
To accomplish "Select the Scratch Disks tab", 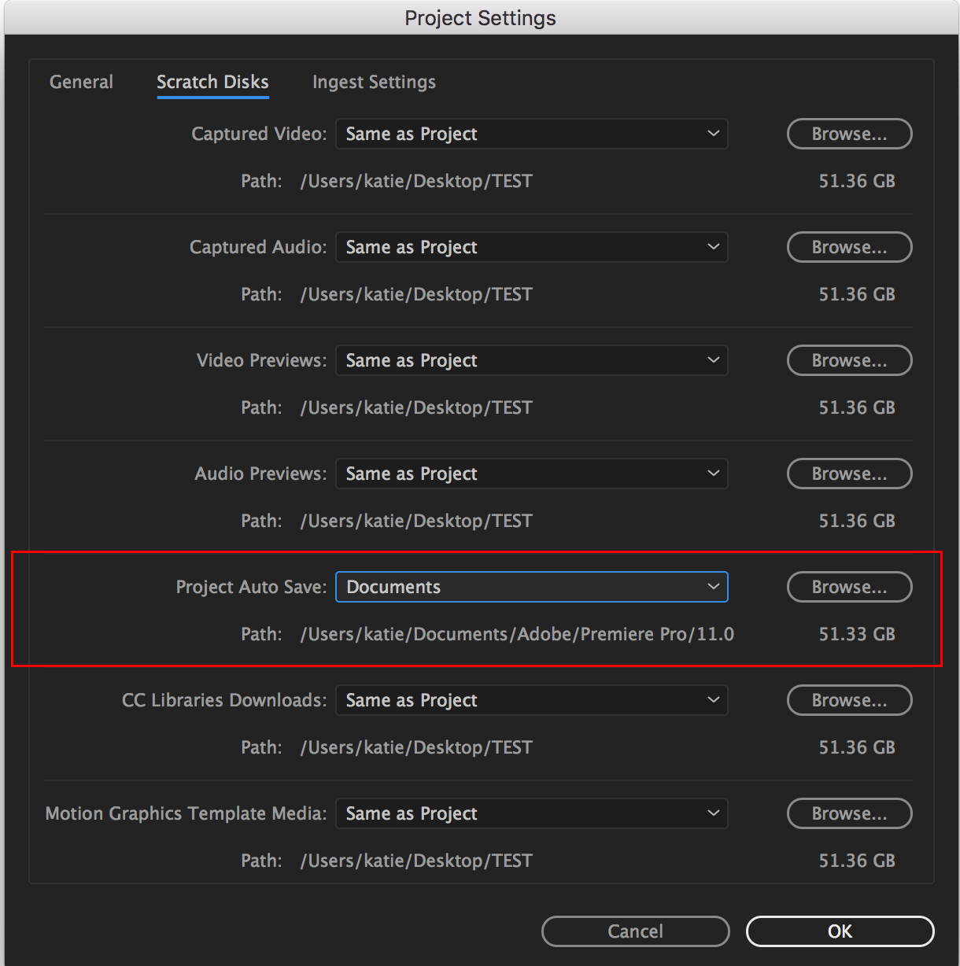I will click(212, 82).
